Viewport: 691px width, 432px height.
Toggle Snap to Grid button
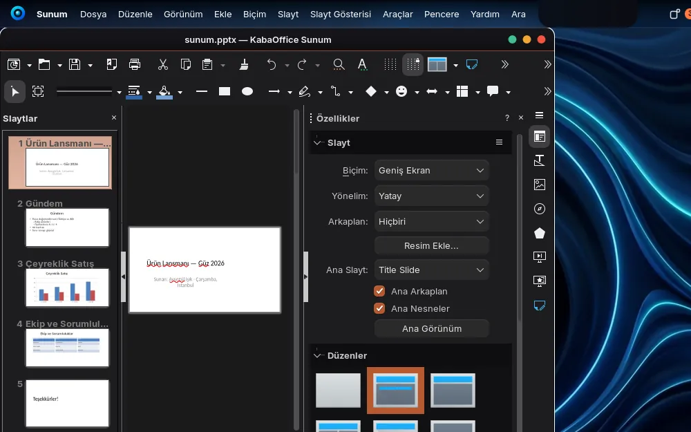413,65
